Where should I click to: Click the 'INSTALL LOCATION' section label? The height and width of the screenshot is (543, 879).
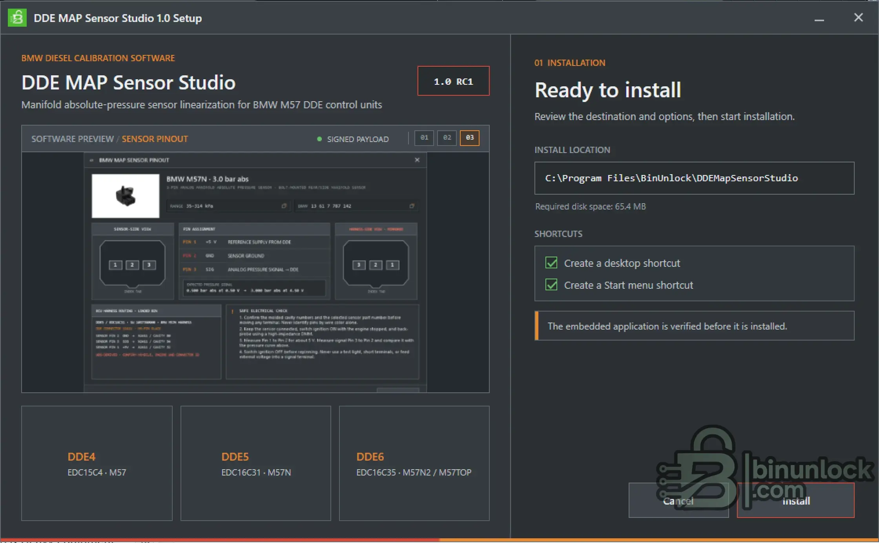pos(572,150)
